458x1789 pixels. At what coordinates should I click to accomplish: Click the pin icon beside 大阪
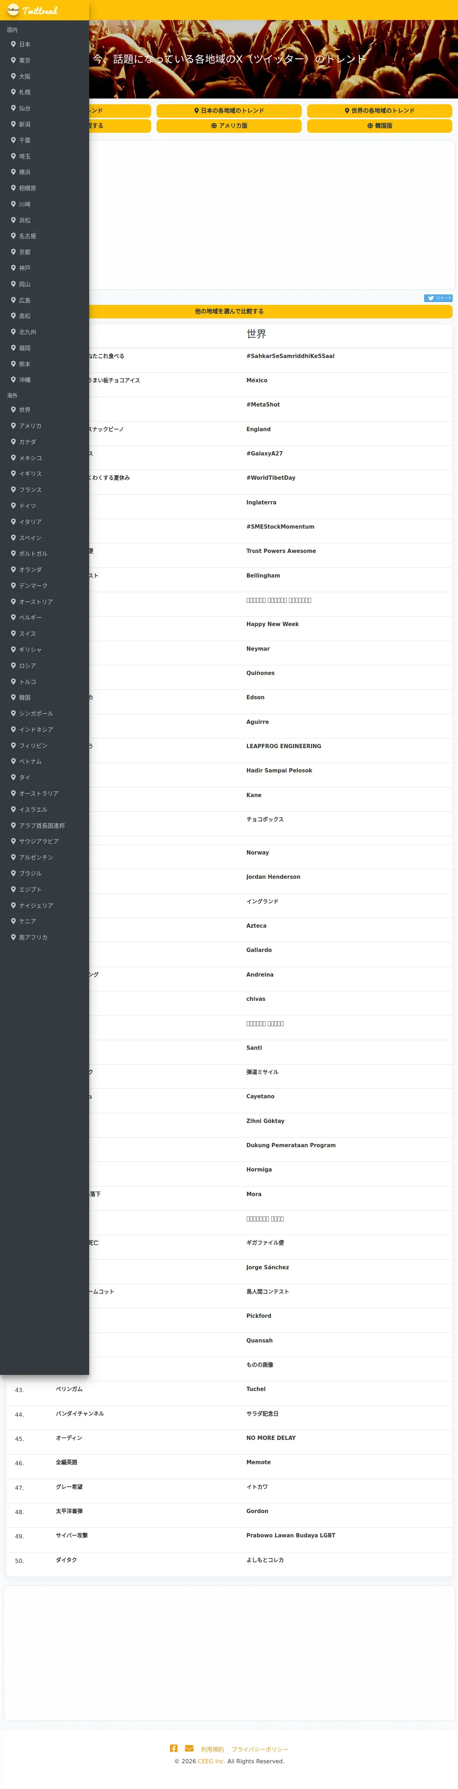tap(13, 76)
